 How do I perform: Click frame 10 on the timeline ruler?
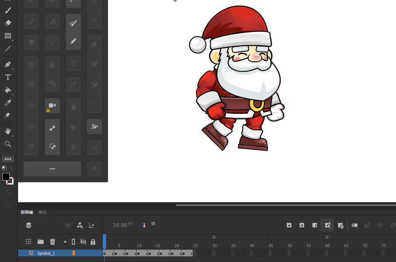139,245
